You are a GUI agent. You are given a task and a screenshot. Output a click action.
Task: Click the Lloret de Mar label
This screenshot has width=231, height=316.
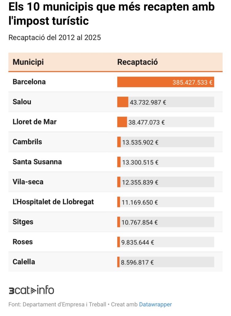click(34, 122)
